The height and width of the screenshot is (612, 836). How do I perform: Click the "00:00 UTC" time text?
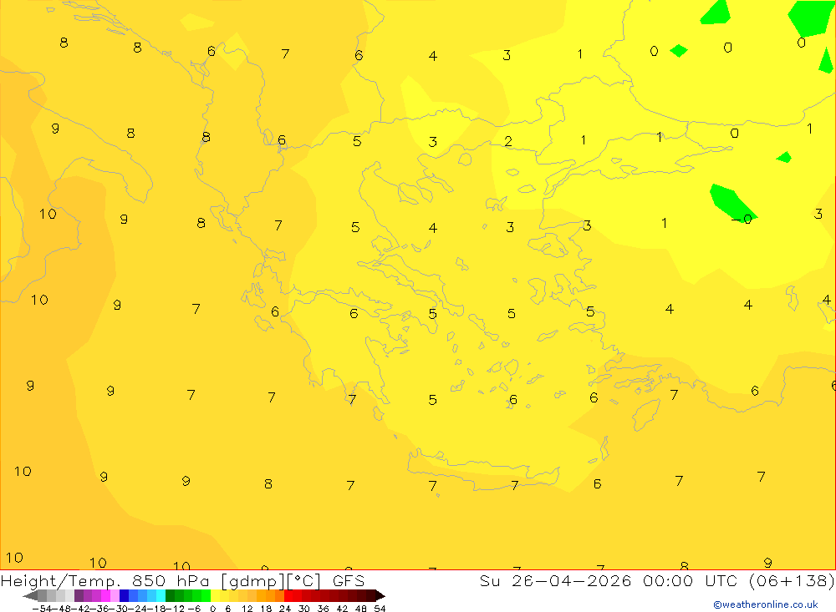pyautogui.click(x=690, y=580)
